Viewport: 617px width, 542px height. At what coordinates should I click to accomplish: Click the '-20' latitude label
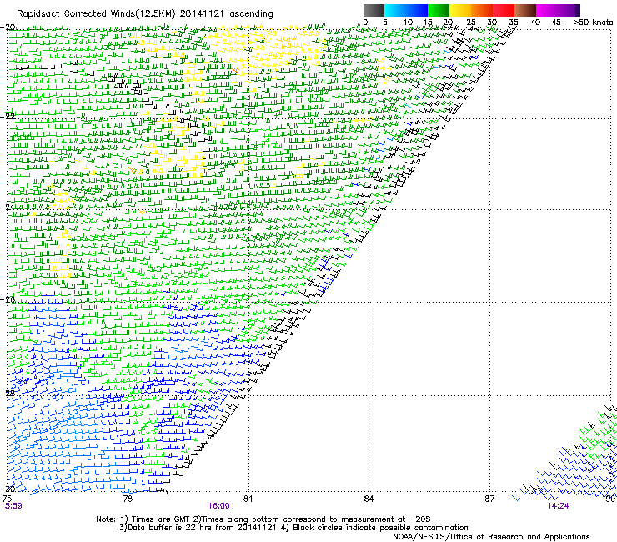coord(8,28)
